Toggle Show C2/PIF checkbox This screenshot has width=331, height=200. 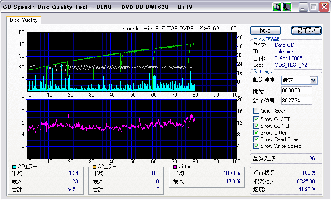tap(256, 126)
